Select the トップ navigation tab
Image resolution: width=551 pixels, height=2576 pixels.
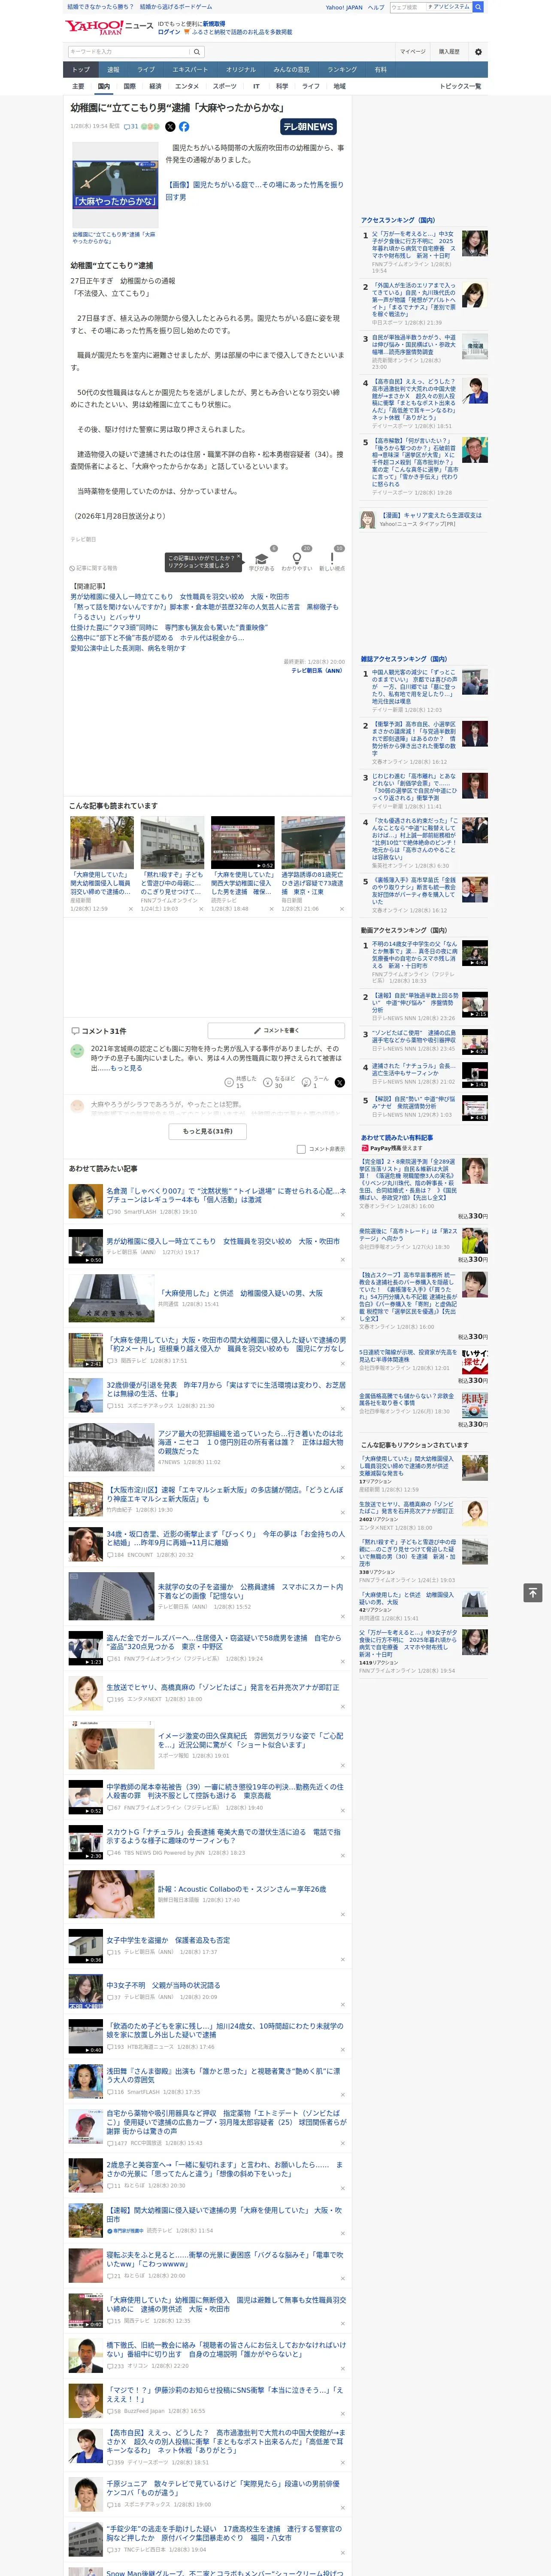[x=81, y=70]
